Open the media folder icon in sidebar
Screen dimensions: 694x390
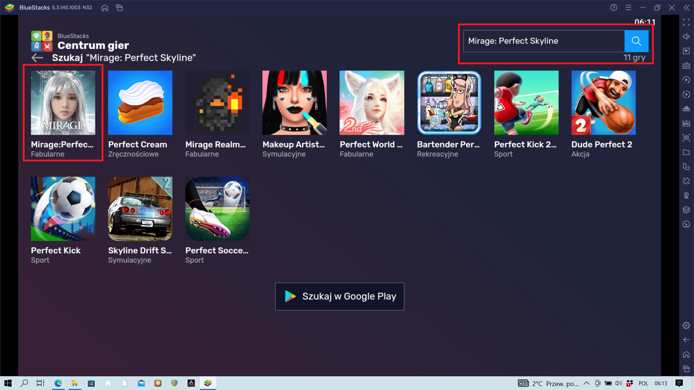686,152
